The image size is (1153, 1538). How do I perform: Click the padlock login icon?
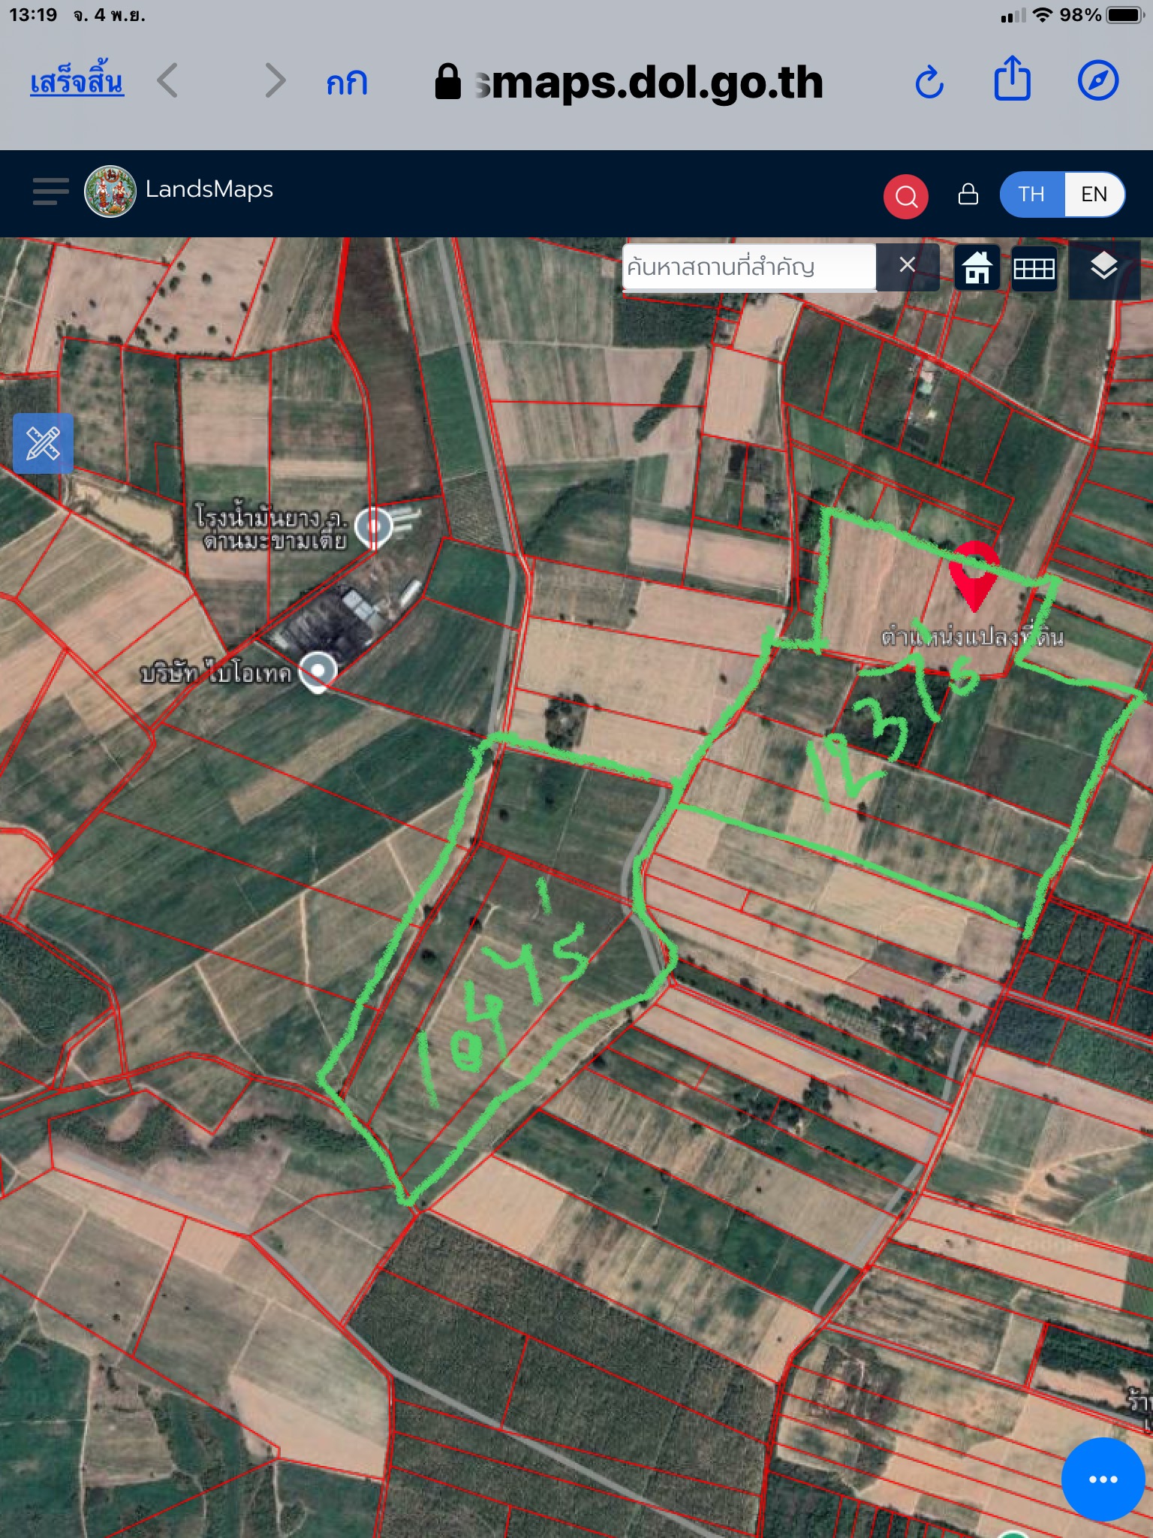[968, 195]
